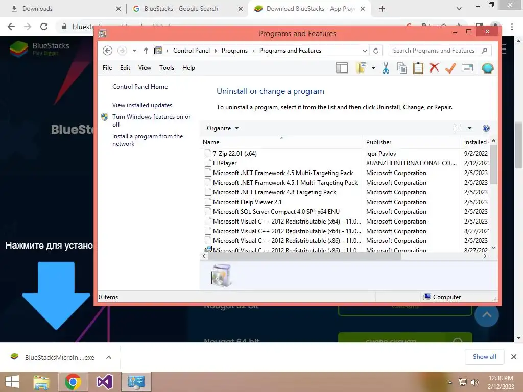The image size is (523, 392).
Task: Click the globe toolbar icon
Action: click(487, 68)
